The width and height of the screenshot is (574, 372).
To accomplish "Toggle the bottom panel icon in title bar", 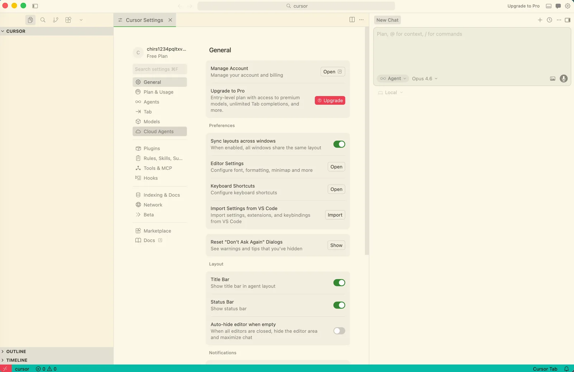I will tap(549, 6).
